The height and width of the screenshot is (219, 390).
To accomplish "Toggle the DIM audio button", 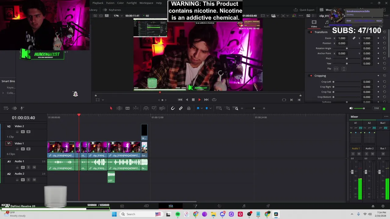I will [377, 108].
